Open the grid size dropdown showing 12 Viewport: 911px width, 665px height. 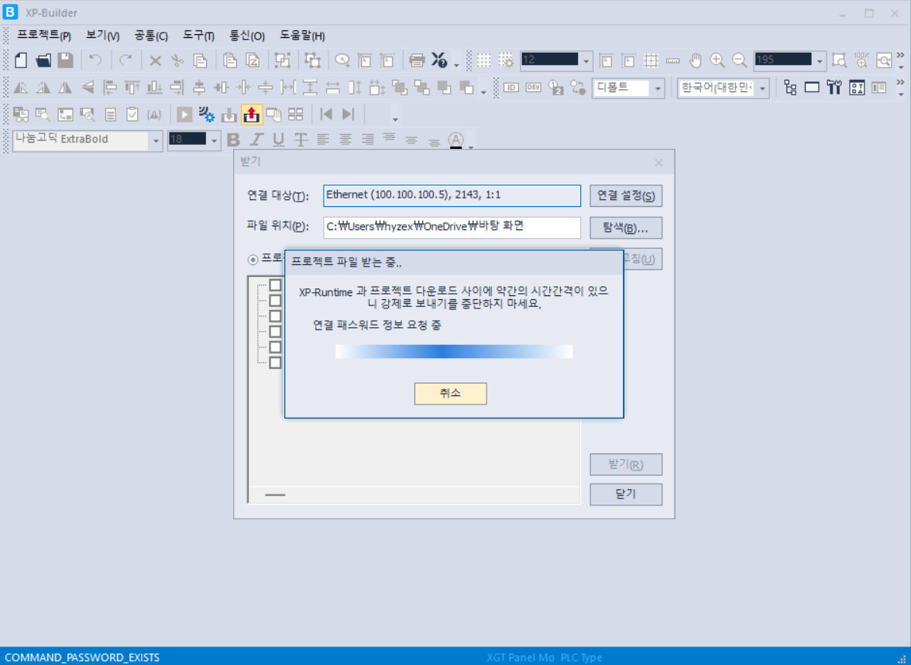click(x=586, y=61)
